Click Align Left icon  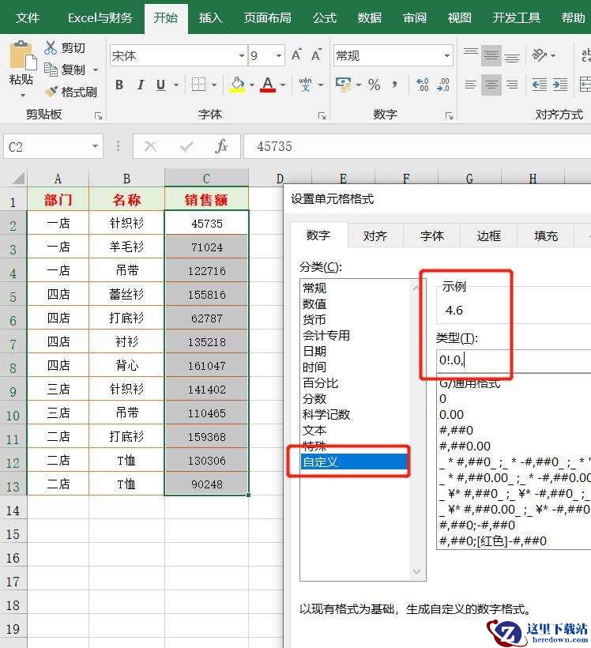471,85
